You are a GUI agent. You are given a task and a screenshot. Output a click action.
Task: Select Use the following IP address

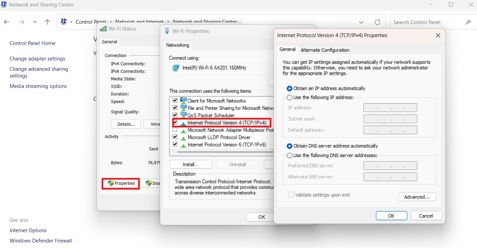(290, 98)
